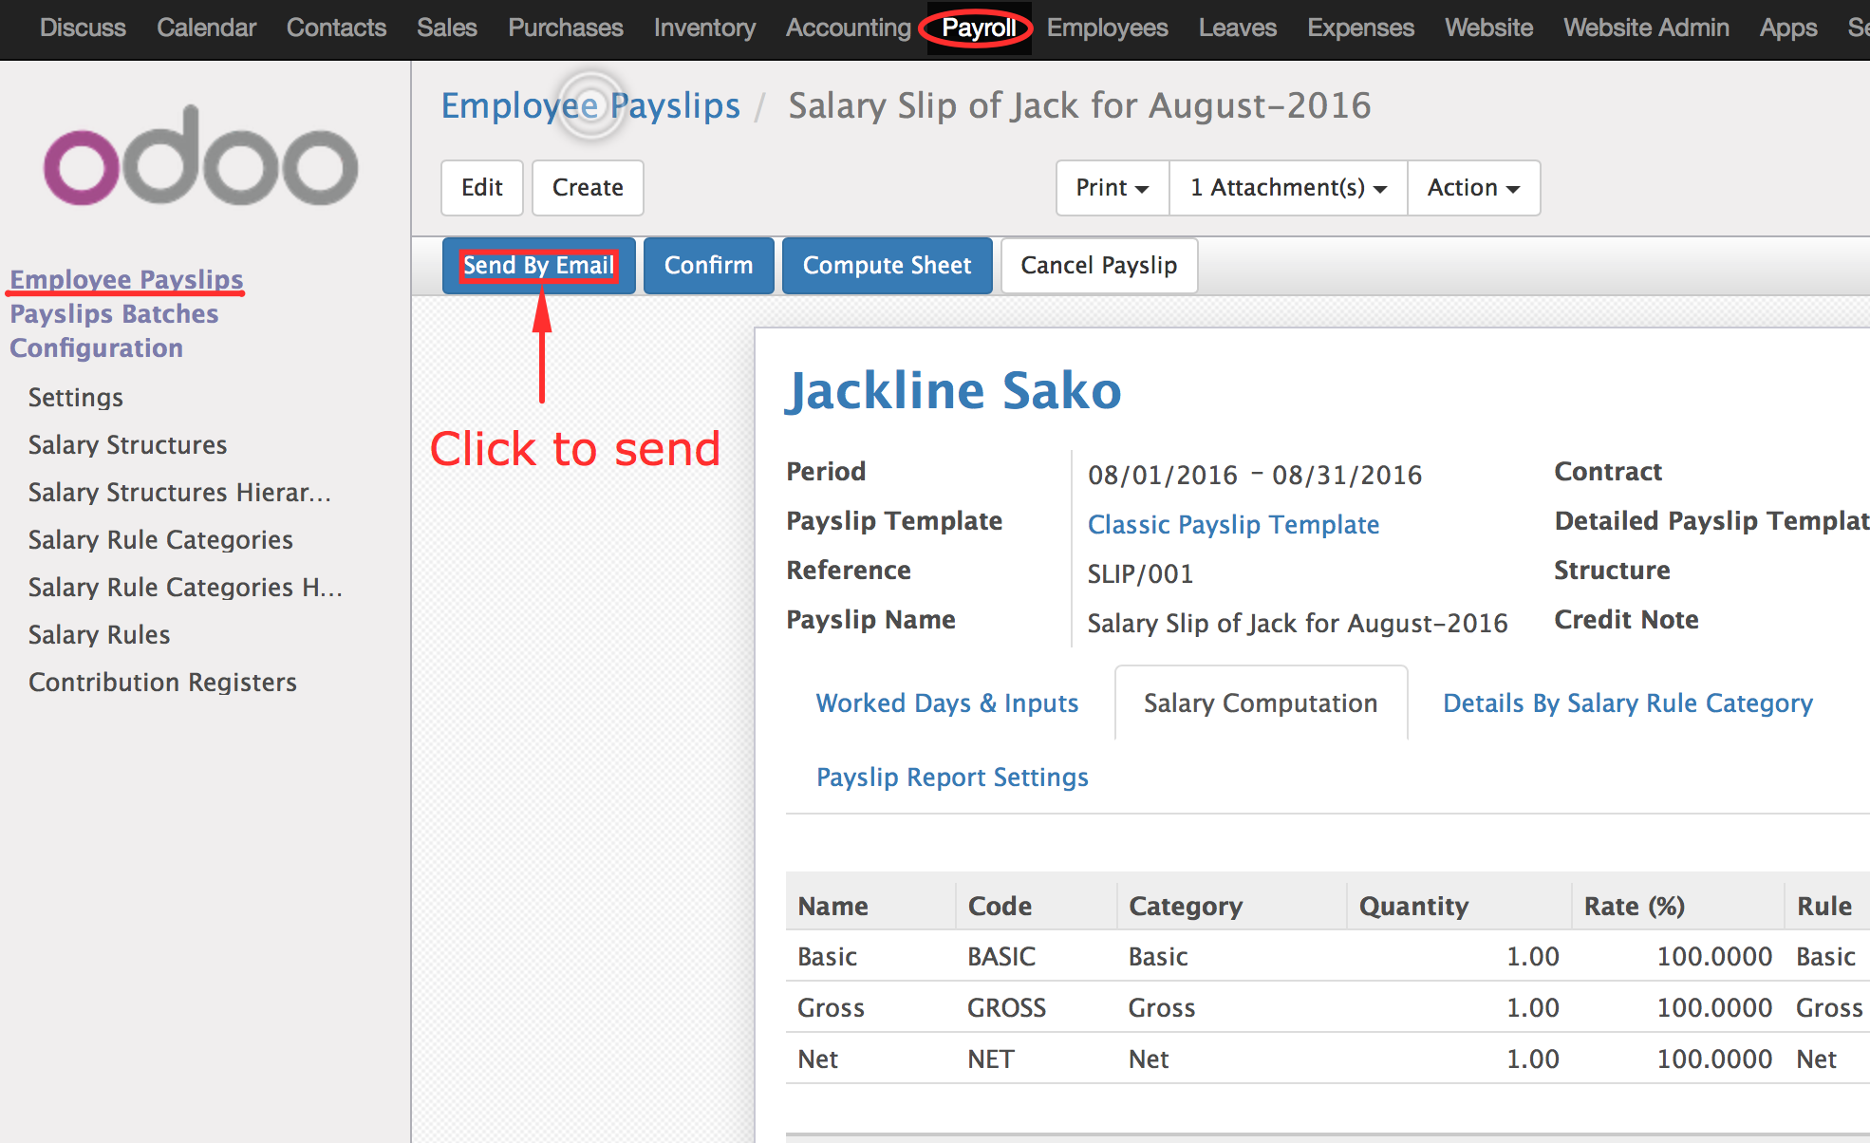Go to the Accounting menu
This screenshot has width=1870, height=1143.
[848, 28]
